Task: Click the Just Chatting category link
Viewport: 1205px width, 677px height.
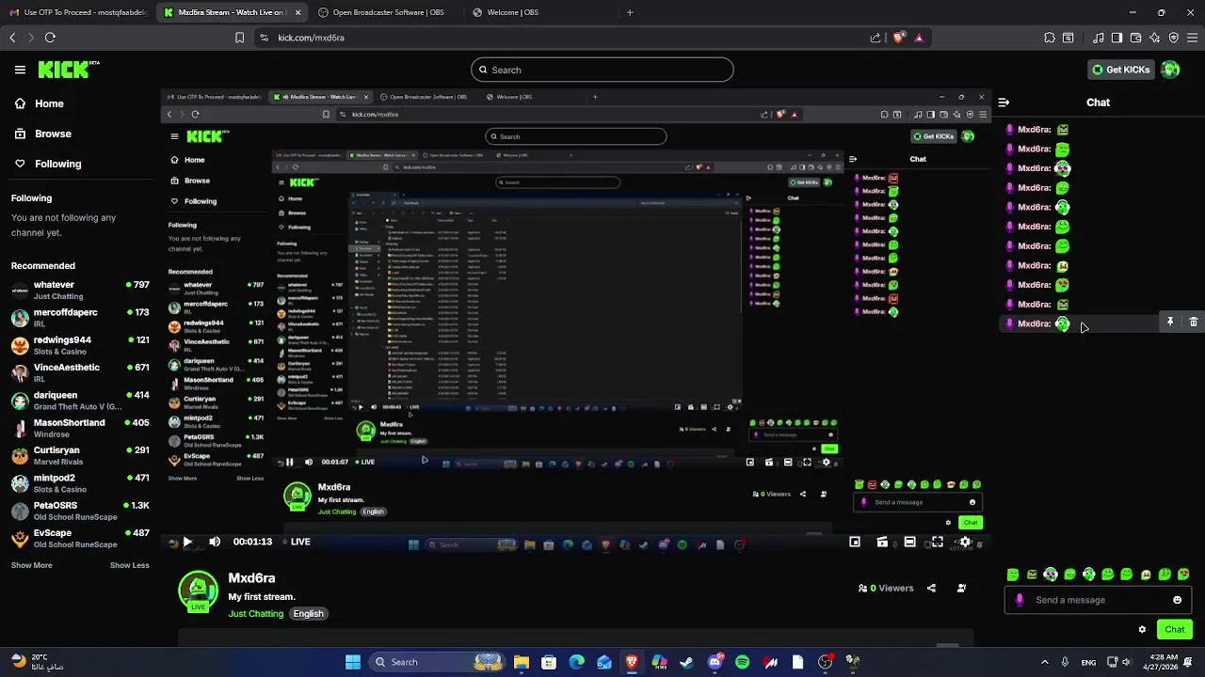Action: [x=255, y=614]
